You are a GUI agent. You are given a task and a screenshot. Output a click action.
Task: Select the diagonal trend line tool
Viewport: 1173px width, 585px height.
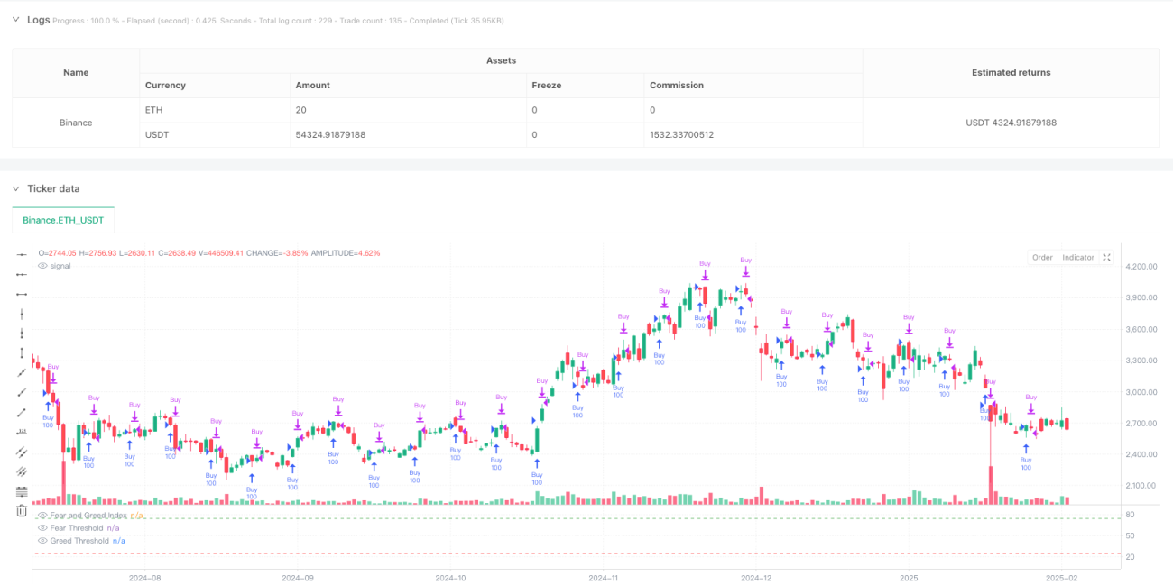(x=22, y=373)
